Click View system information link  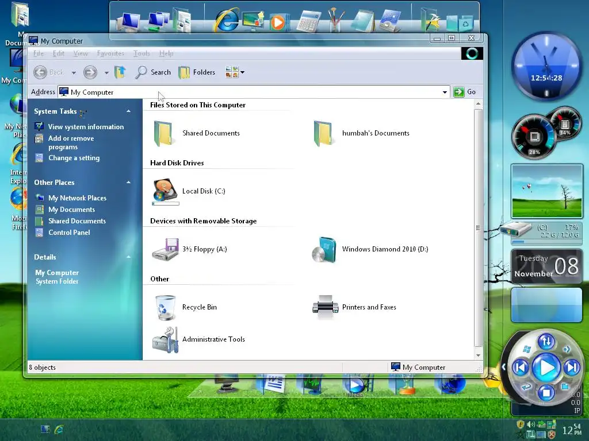86,127
